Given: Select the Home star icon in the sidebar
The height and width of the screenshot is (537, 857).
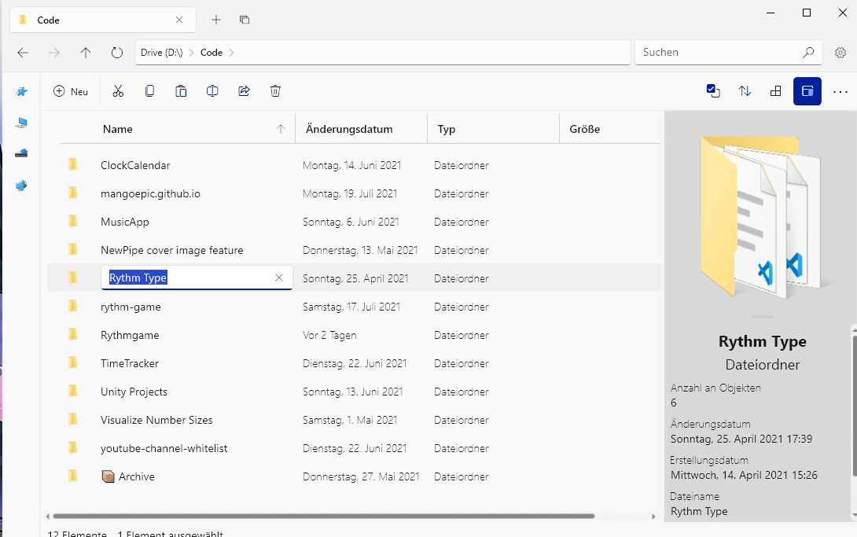Looking at the screenshot, I should (21, 91).
